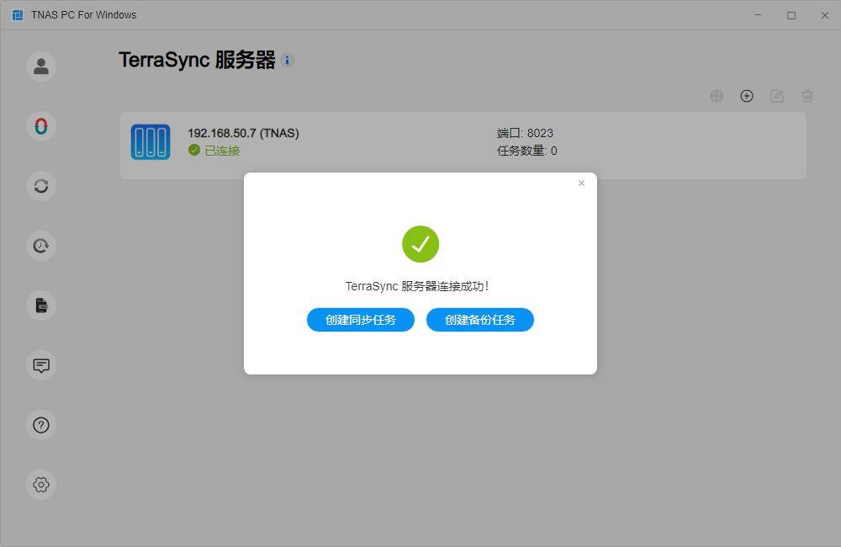The width and height of the screenshot is (841, 547).
Task: Click the info icon beside TerraSync 服务器
Action: point(288,60)
